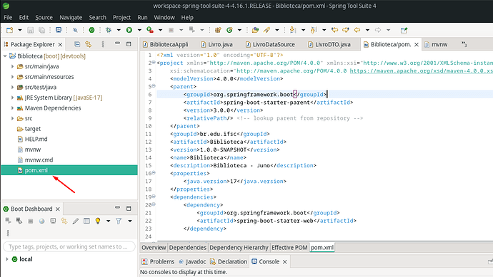Expand the Maven Dependencies node
493x277 pixels.
point(12,108)
